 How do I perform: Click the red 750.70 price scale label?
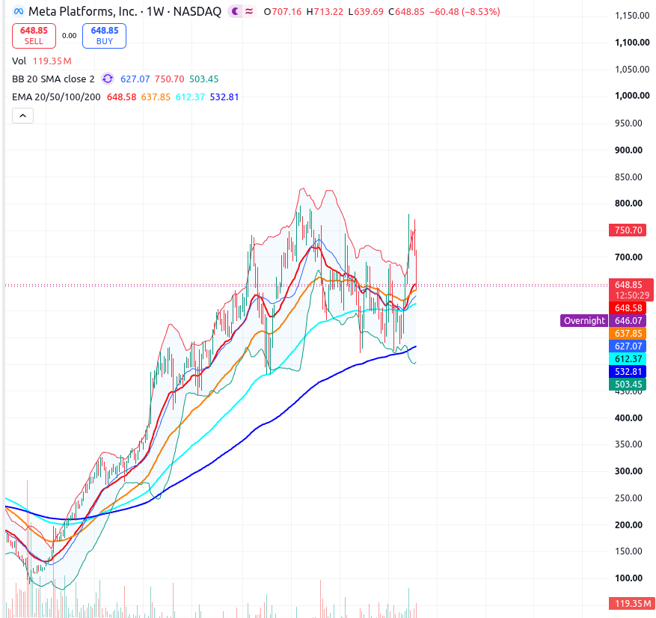tap(628, 230)
